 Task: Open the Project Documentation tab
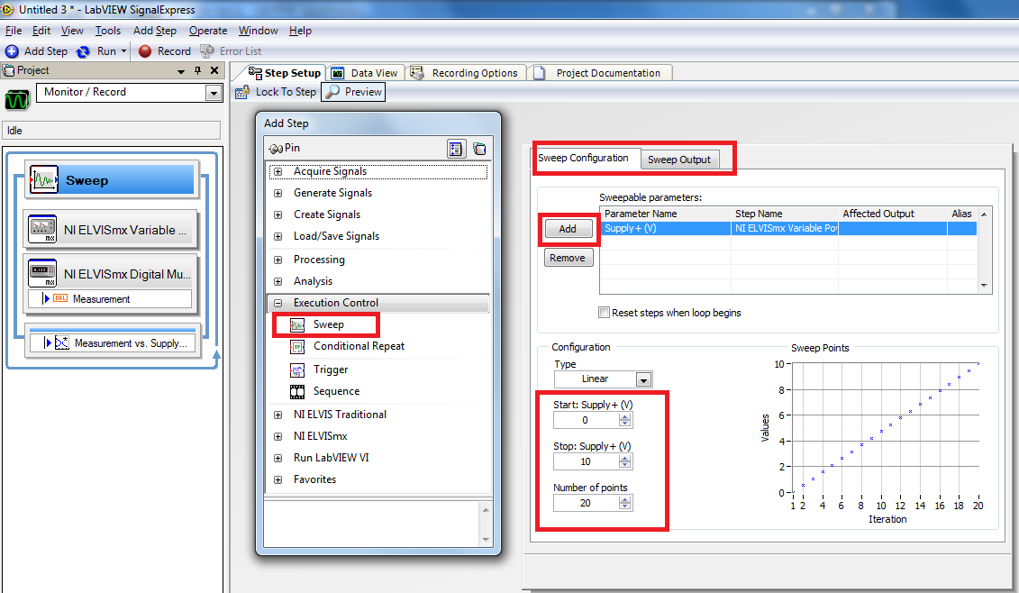(x=600, y=73)
